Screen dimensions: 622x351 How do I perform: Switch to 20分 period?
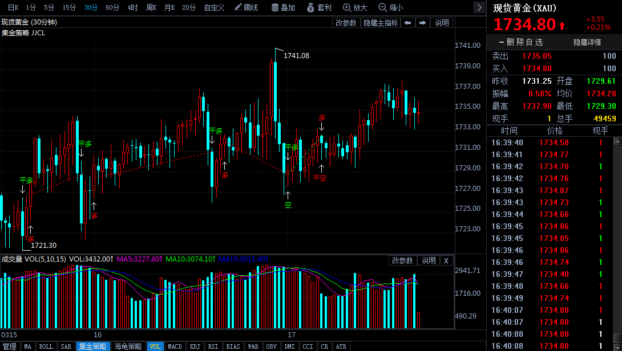pos(189,7)
